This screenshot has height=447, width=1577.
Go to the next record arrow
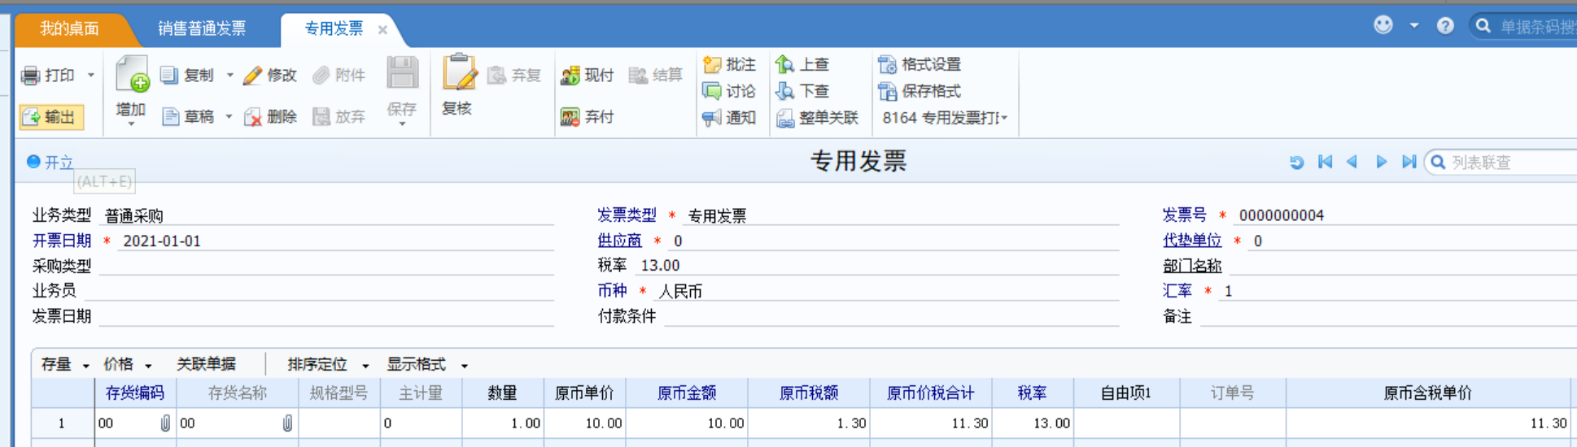click(1381, 162)
